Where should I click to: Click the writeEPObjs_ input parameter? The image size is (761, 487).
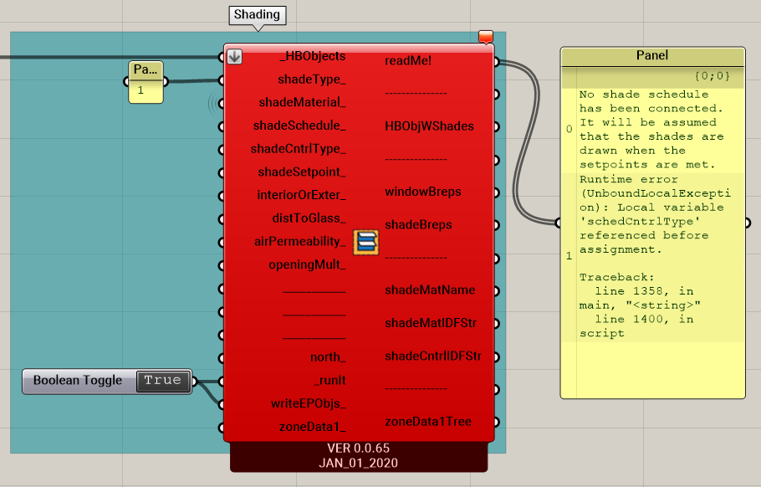point(309,403)
